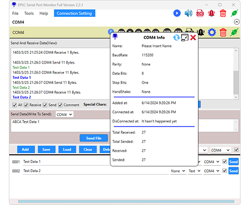Open COM4 settings with blue gear icon
Screen dimensions: 250x205
(212, 32)
